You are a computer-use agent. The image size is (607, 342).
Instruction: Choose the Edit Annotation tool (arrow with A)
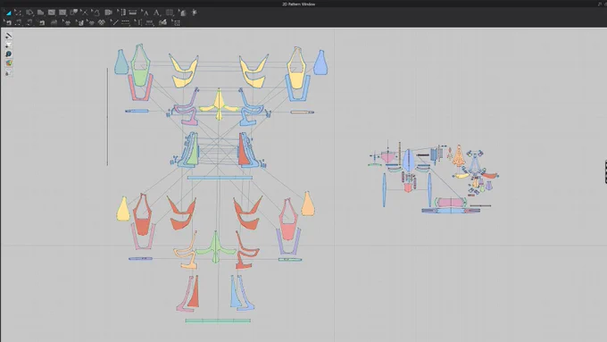click(x=145, y=13)
